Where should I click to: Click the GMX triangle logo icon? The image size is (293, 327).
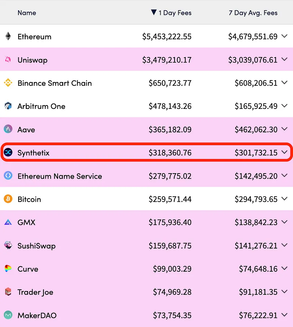(8, 222)
